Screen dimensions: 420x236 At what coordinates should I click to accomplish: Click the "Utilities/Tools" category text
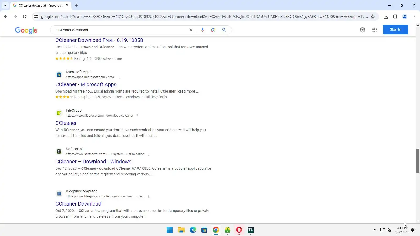tap(156, 97)
